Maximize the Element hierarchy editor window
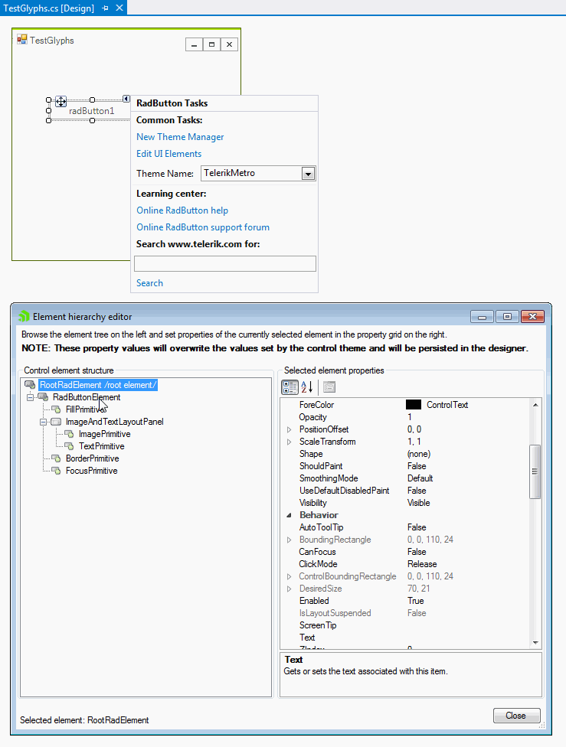Image resolution: width=566 pixels, height=747 pixels. click(x=507, y=316)
